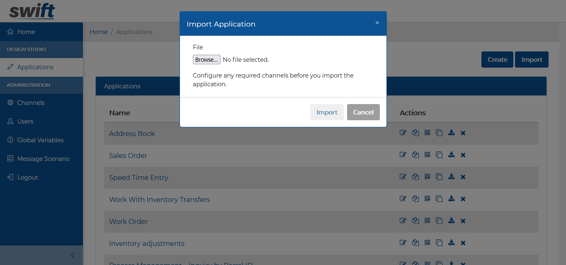Click the Import button in the dialog footer
The height and width of the screenshot is (265, 566).
(x=327, y=112)
